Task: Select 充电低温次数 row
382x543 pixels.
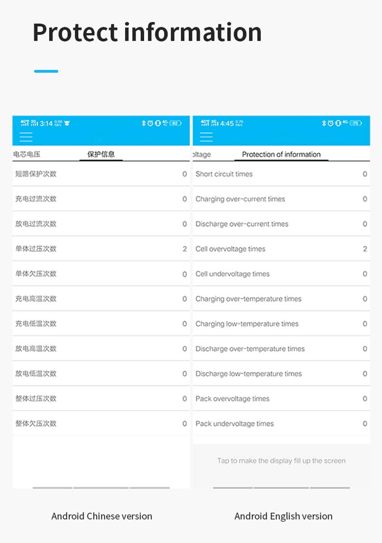Action: (101, 324)
